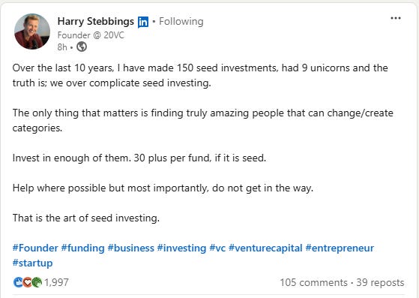
Task: View the 39 reposts
Action: coord(380,282)
